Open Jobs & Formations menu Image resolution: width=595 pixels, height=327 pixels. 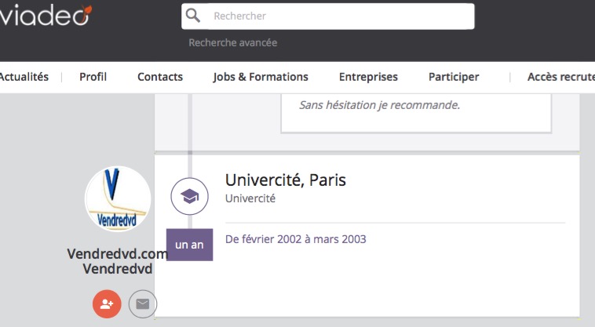point(261,77)
